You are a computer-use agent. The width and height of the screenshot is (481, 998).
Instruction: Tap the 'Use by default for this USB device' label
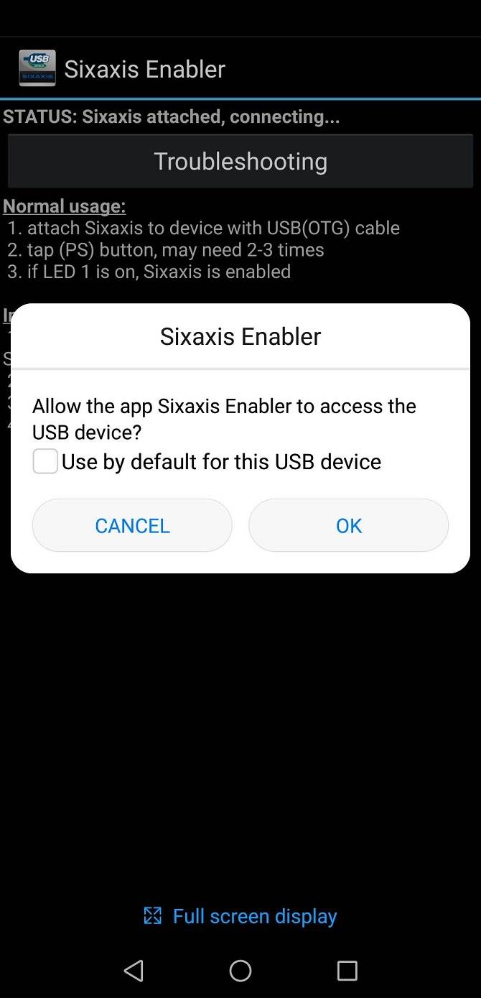(221, 461)
